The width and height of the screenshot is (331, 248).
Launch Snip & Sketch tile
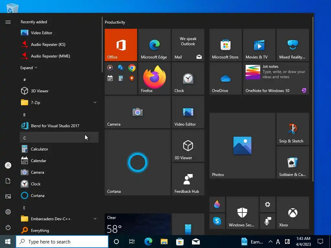(x=293, y=129)
